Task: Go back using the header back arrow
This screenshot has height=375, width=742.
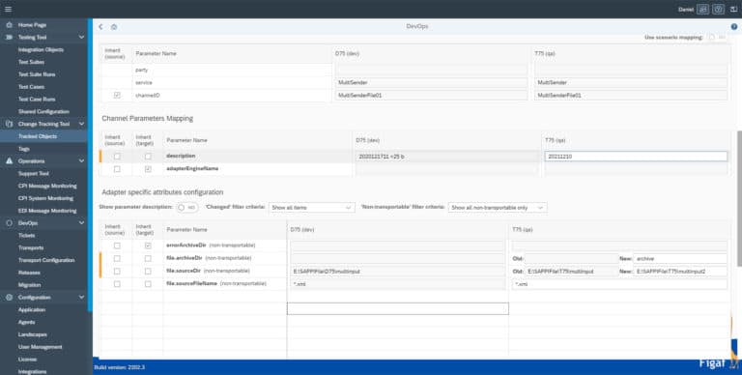Action: (x=100, y=27)
